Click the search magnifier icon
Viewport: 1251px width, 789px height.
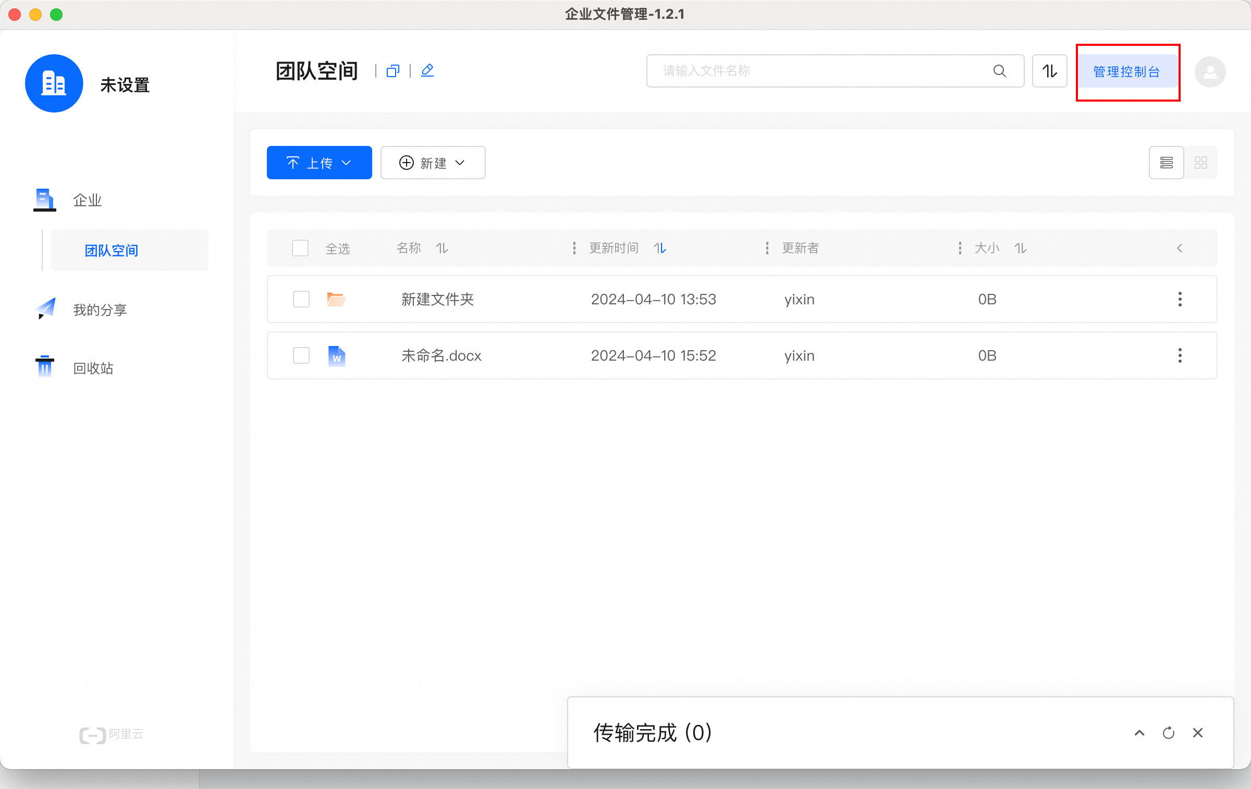[999, 71]
